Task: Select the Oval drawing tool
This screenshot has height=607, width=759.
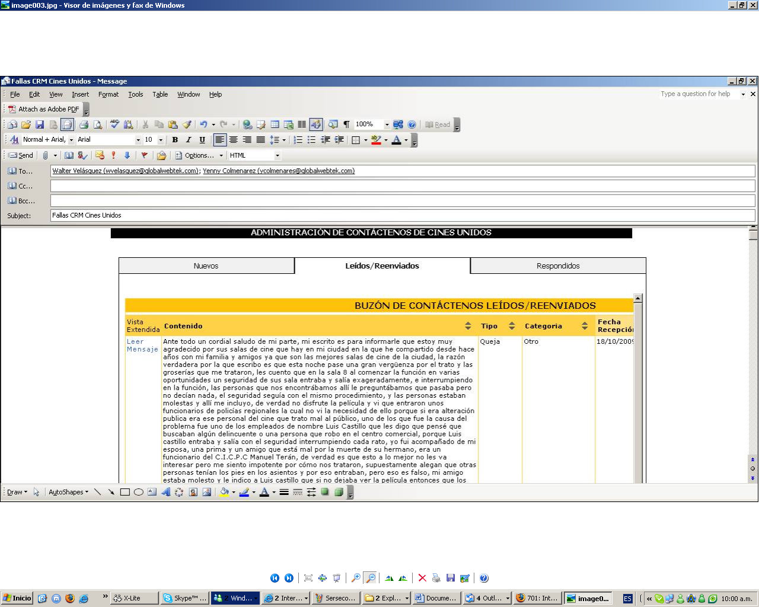Action: point(138,492)
